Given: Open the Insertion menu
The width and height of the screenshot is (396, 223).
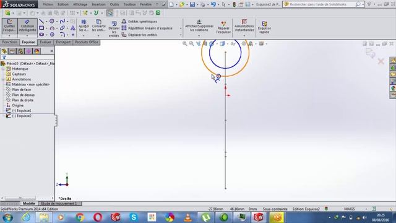Looking at the screenshot, I should coord(98,4).
